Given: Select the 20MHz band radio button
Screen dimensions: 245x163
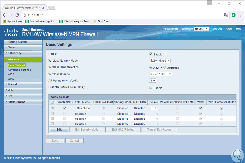Looking at the screenshot, I should click(151, 67).
